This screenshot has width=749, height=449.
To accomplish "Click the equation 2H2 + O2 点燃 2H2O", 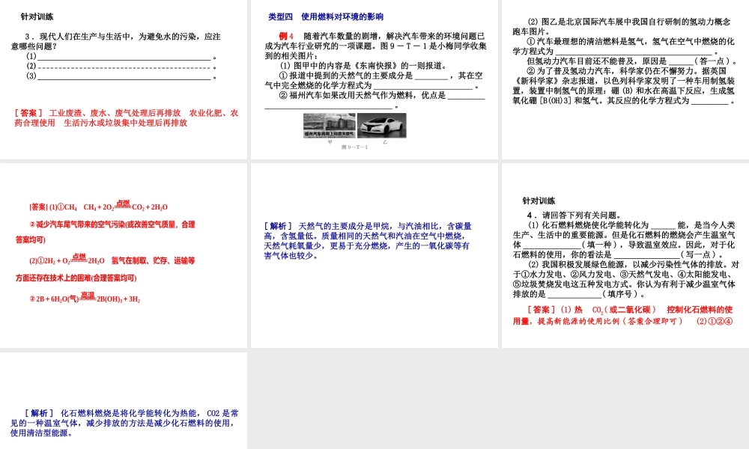I will click(70, 259).
